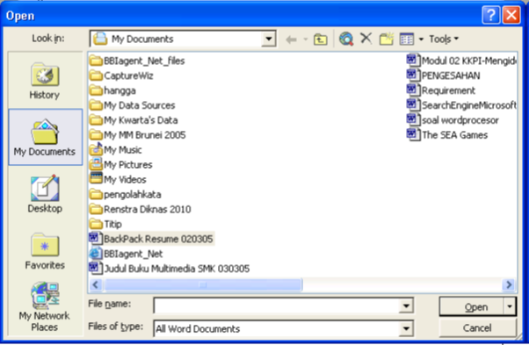Select Renstra Diknas 2010 folder
529x345 pixels.
click(x=141, y=209)
